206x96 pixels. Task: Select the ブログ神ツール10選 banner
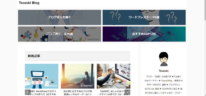[x=59, y=34]
